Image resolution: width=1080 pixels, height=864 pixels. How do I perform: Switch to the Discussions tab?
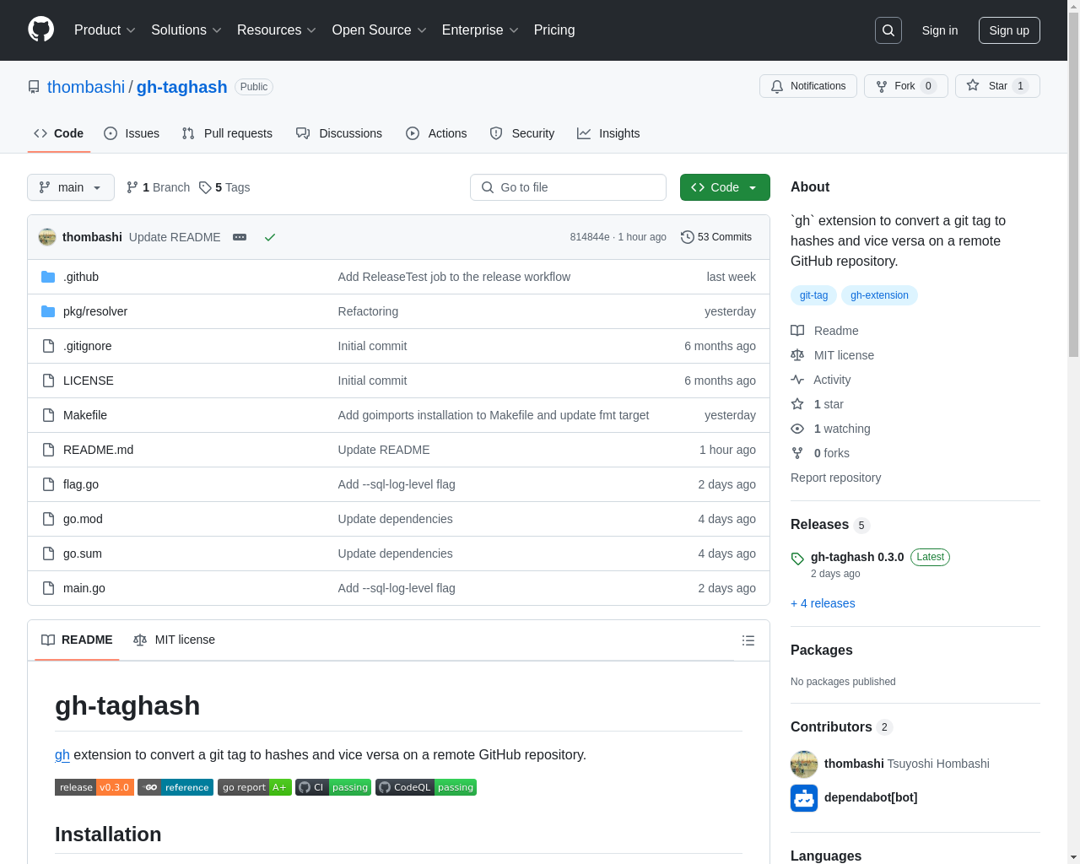[x=339, y=133]
